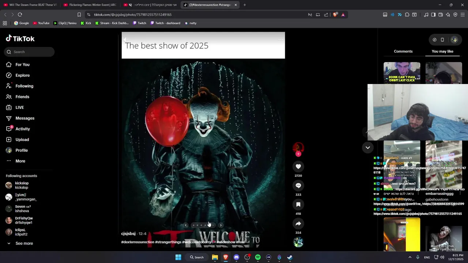Go to next slideshow photo

point(220,225)
